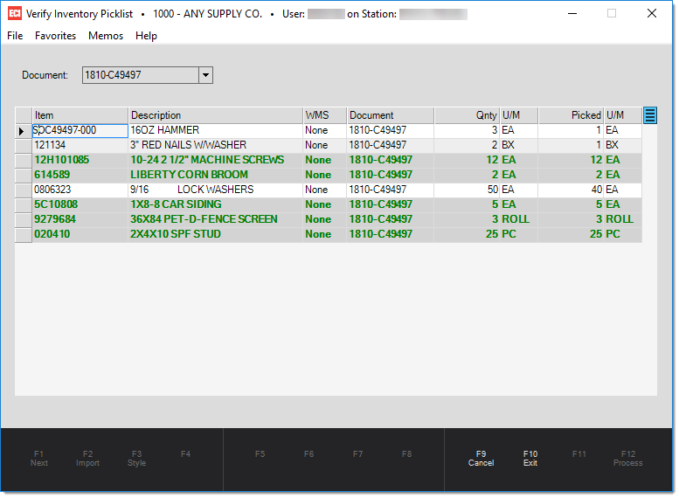This screenshot has width=679, height=498.
Task: Open the grid options menu icon
Action: (649, 115)
